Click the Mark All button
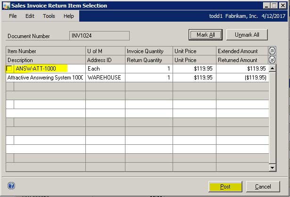290x197 pixels. click(x=206, y=35)
